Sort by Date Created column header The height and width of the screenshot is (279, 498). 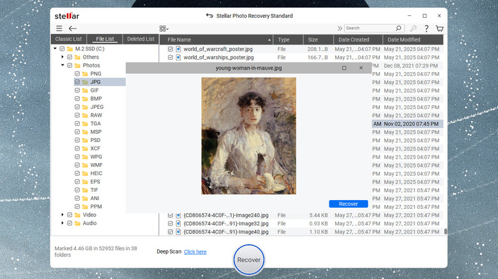tap(358, 39)
